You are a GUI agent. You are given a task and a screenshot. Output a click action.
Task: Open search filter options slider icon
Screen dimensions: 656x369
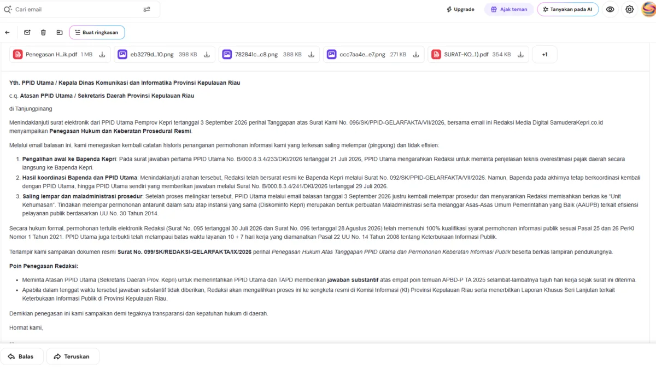click(147, 9)
